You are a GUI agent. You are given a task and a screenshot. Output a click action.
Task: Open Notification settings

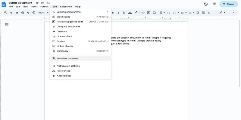pos(81,66)
